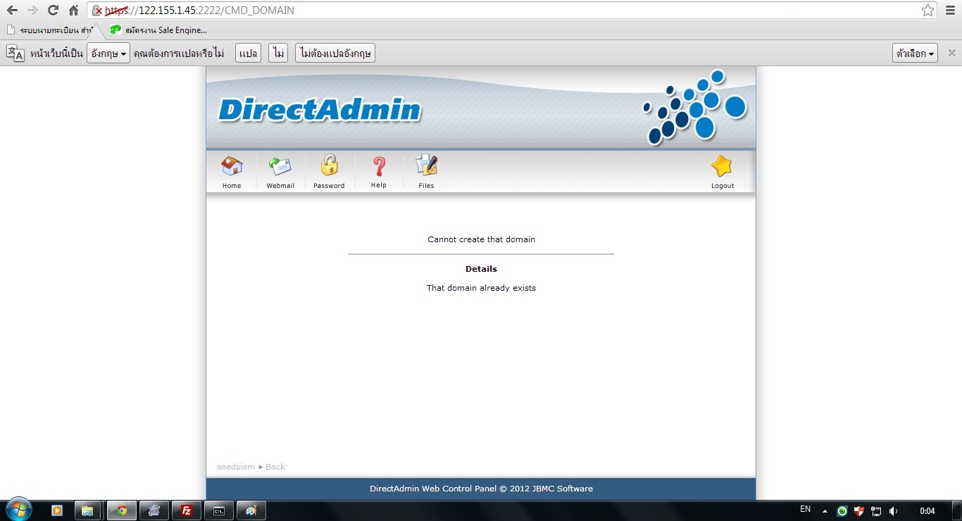Image resolution: width=962 pixels, height=521 pixels.
Task: Open the Chrome menu icon
Action: point(950,11)
